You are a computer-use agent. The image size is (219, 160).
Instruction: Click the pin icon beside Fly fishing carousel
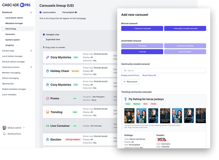(125, 99)
